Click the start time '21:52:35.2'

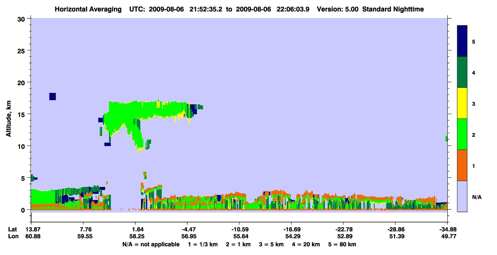click(x=206, y=9)
